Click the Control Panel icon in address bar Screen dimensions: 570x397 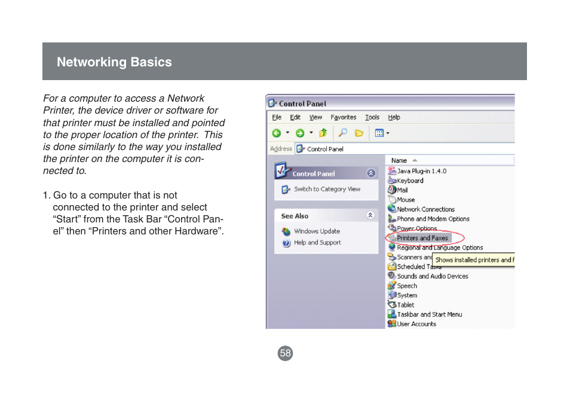click(x=301, y=149)
